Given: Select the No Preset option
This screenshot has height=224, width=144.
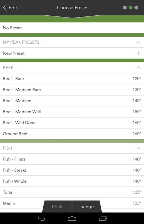Looking at the screenshot, I should coord(72,28).
